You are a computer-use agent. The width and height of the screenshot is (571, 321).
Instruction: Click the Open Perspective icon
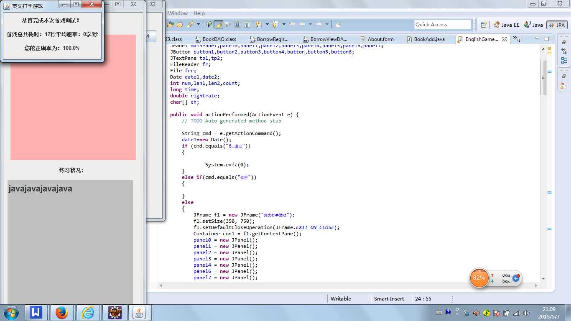coord(484,25)
